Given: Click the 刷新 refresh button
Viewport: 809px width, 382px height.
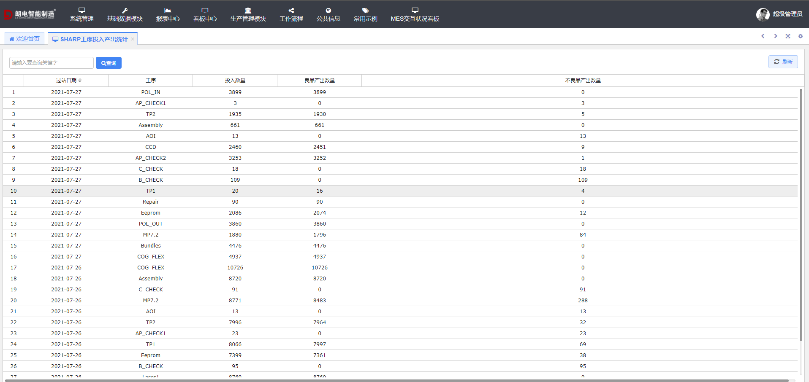Looking at the screenshot, I should pyautogui.click(x=783, y=62).
